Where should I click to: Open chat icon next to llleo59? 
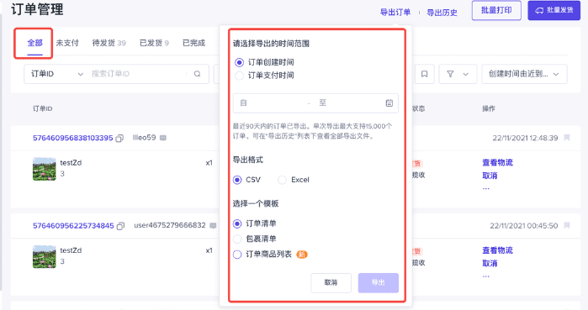(x=163, y=138)
